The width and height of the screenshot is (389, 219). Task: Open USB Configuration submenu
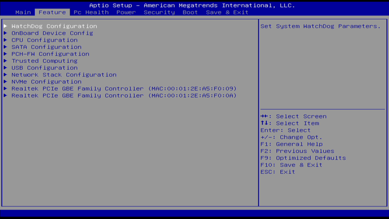click(x=44, y=68)
